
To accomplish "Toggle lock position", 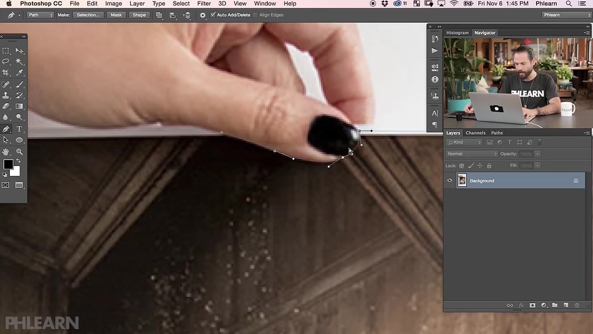I will (479, 166).
